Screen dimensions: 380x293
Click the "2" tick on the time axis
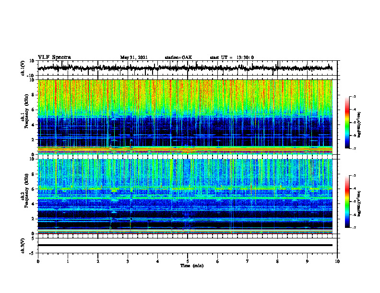(98, 261)
